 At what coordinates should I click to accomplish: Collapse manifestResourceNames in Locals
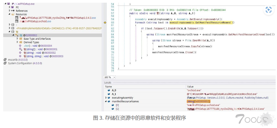point(106,101)
